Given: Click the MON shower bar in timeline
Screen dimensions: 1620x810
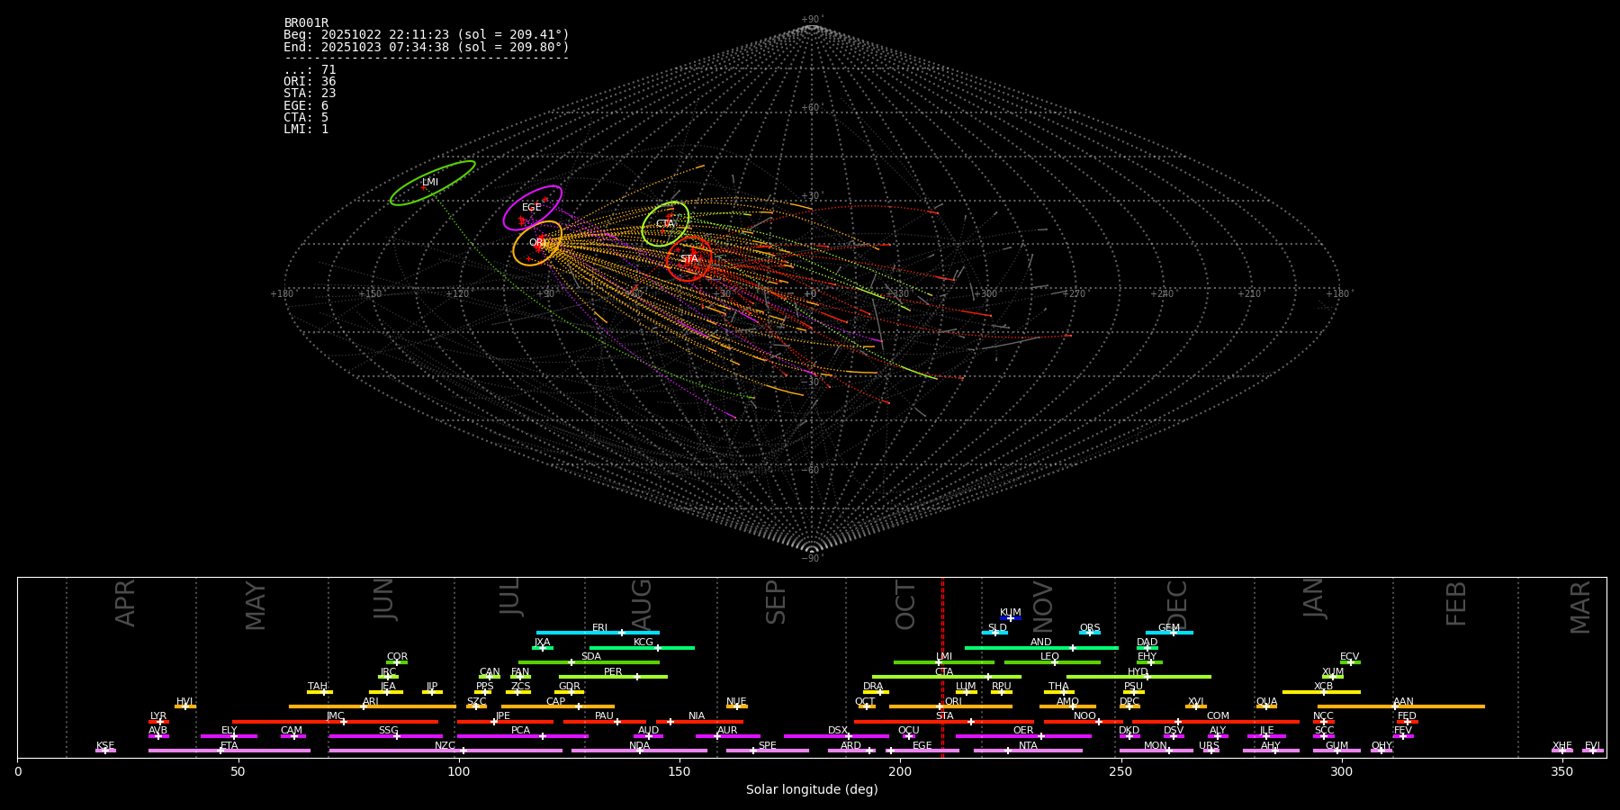Looking at the screenshot, I should (1156, 751).
